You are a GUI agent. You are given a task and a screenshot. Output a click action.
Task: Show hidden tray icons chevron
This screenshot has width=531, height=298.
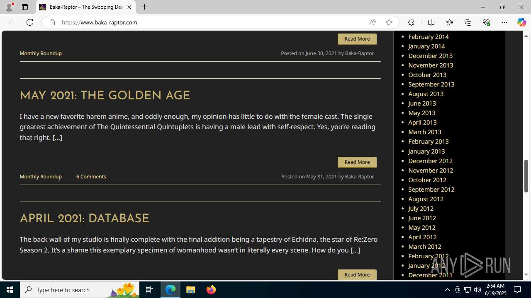[x=448, y=290]
